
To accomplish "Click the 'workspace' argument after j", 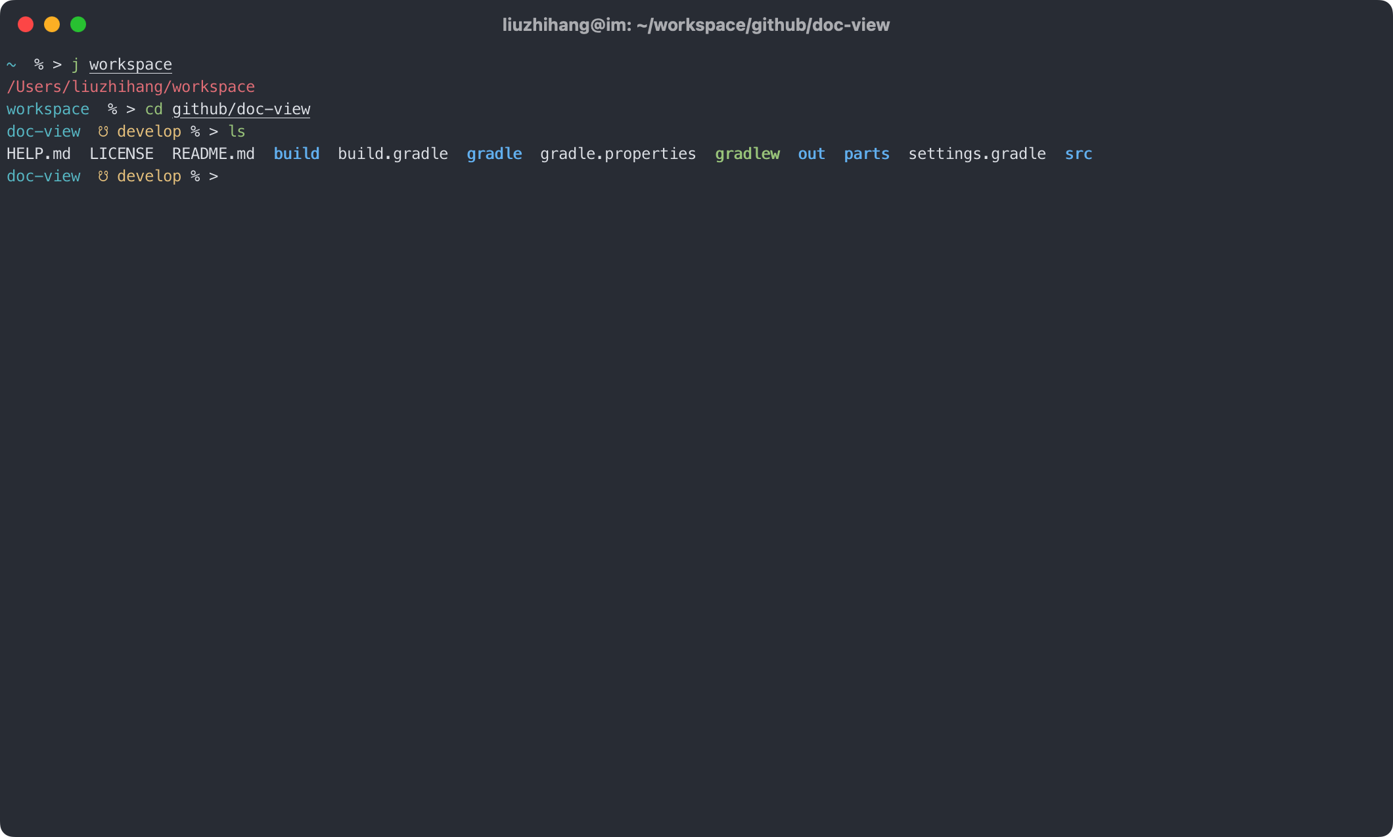I will (x=131, y=64).
